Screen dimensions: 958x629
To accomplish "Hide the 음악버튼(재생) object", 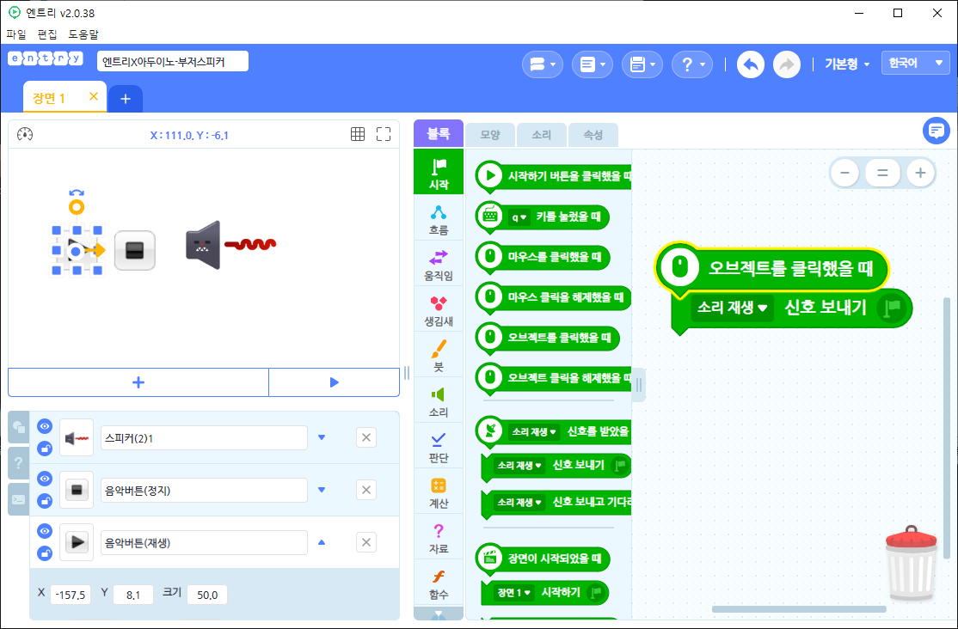I will [x=45, y=531].
